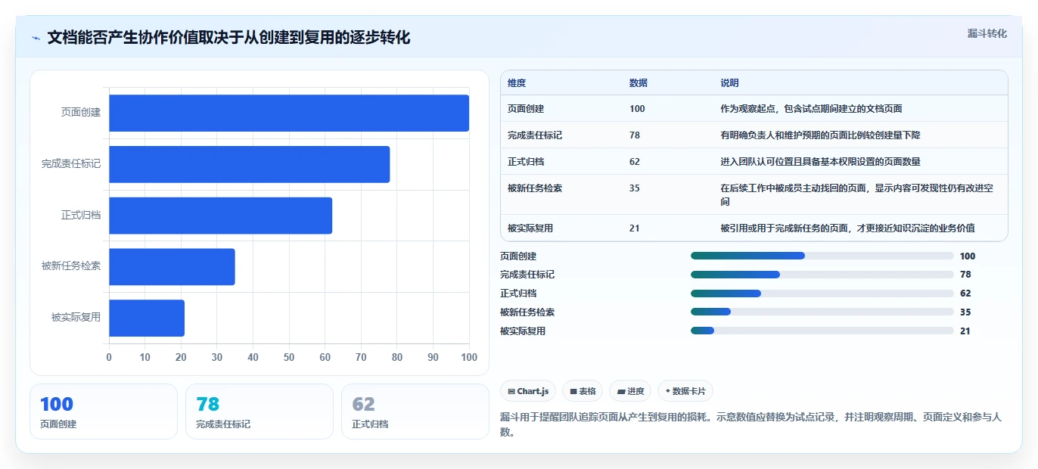This screenshot has width=1038, height=469.
Task: Click the 完成责任标记 bar in the chart
Action: point(250,164)
